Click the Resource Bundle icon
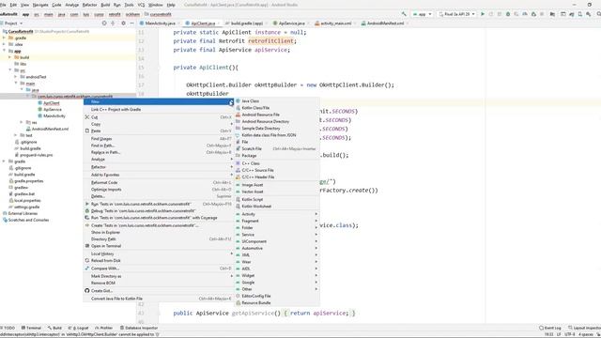Screen dimensions: 601x338 (x=238, y=302)
